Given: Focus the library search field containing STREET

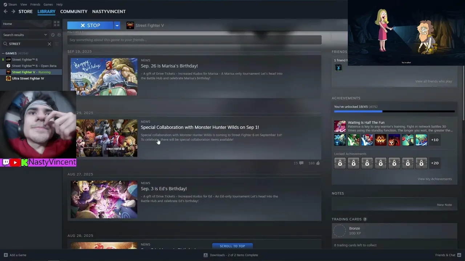Looking at the screenshot, I should [27, 44].
